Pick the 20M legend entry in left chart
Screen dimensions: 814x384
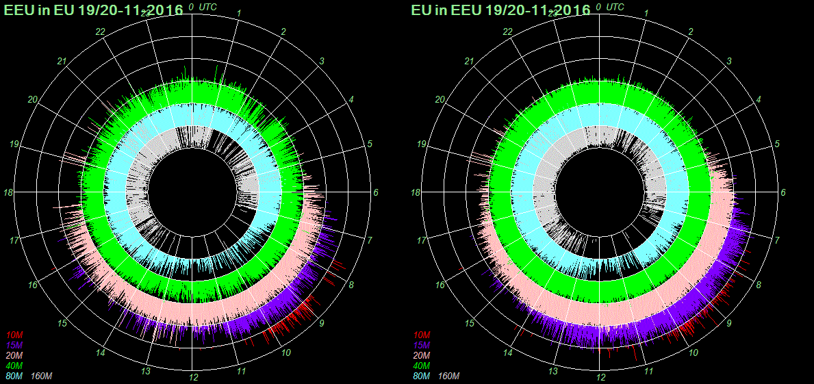14,355
